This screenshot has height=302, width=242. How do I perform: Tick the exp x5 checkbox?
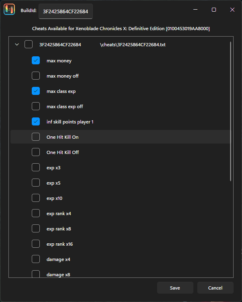coord(36,183)
